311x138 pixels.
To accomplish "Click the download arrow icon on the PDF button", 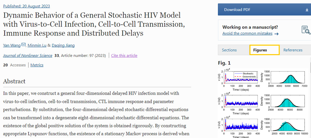I will pos(307,10).
